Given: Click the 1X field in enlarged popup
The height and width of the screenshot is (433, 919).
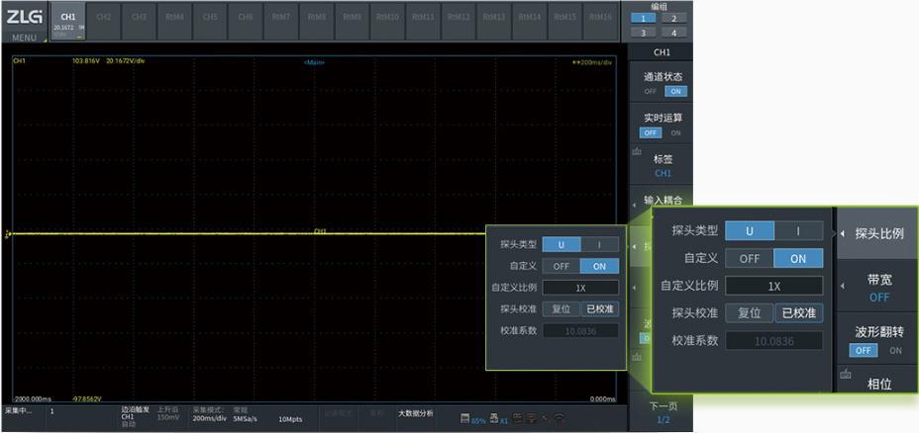Looking at the screenshot, I should pyautogui.click(x=774, y=286).
